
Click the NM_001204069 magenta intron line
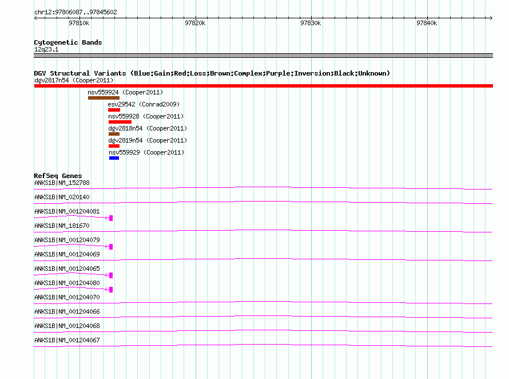coord(263,259)
